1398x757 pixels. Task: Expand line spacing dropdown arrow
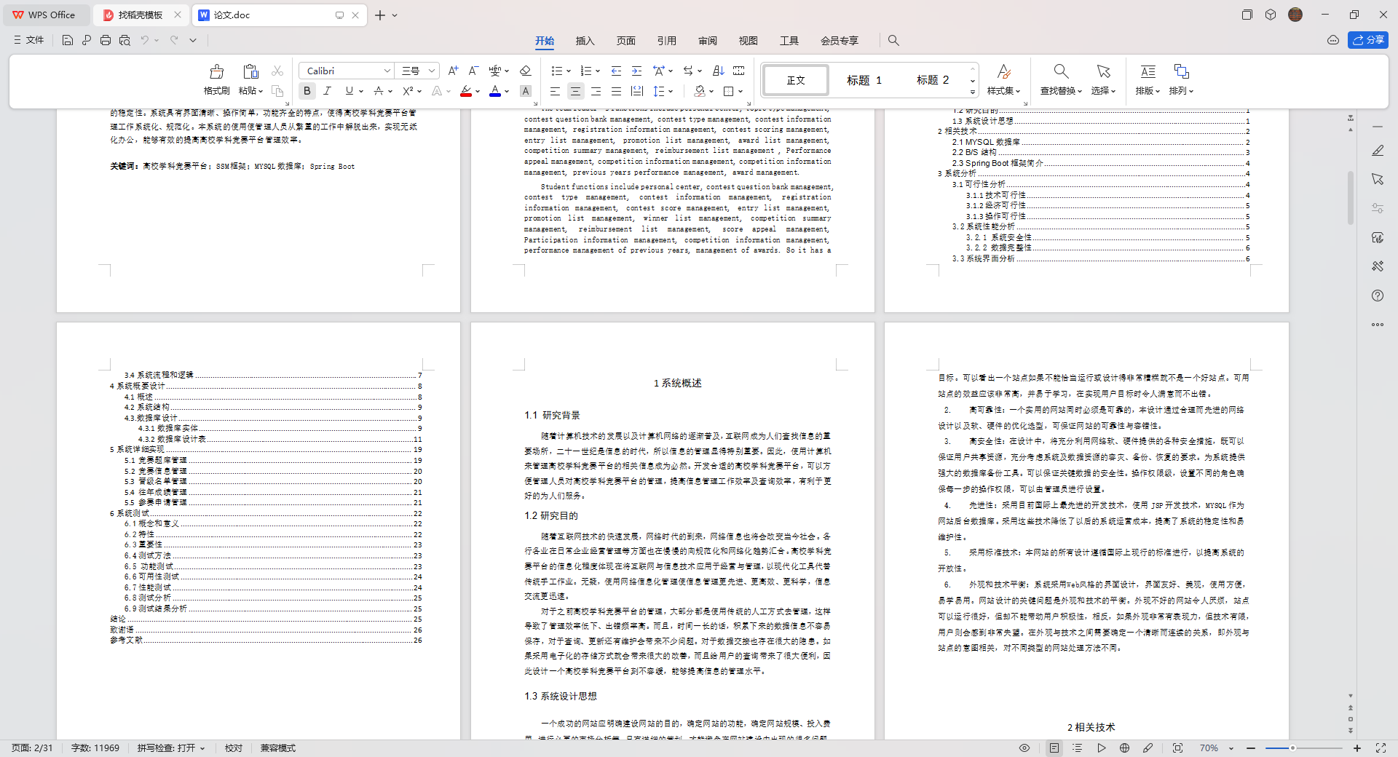671,92
